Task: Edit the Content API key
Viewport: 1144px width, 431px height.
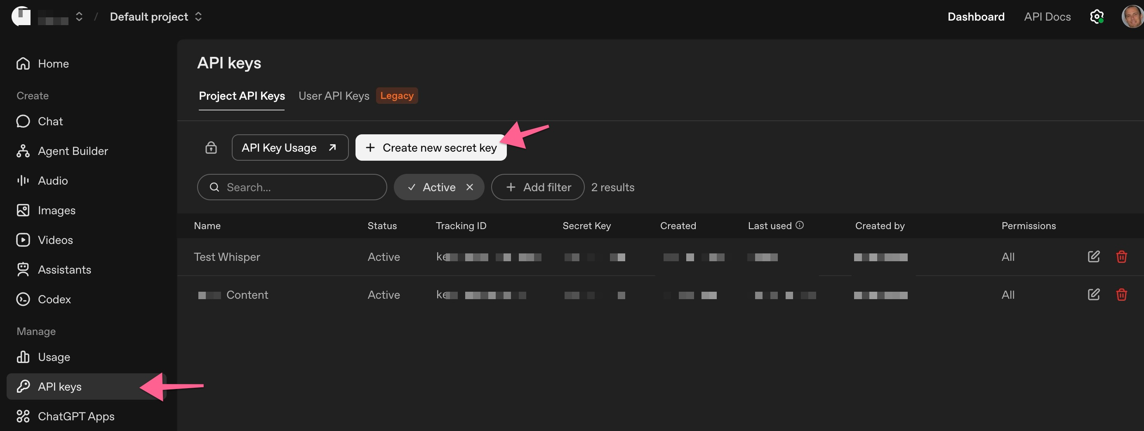Action: click(x=1093, y=294)
